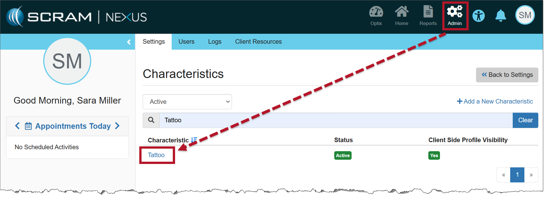Click Add a New Characteristic link
544x198 pixels.
[x=495, y=102]
